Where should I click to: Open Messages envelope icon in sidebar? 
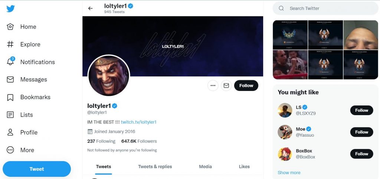pos(10,79)
